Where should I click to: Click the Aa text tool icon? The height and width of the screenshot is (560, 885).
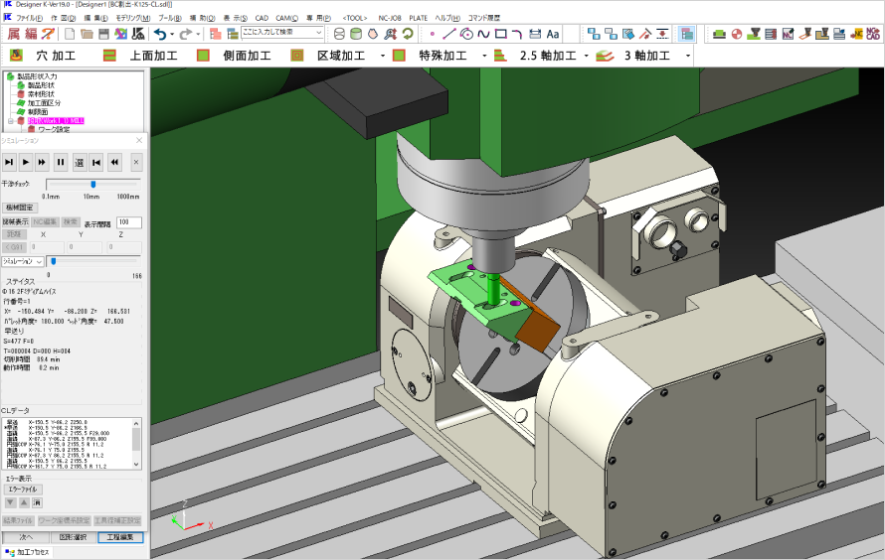[553, 33]
